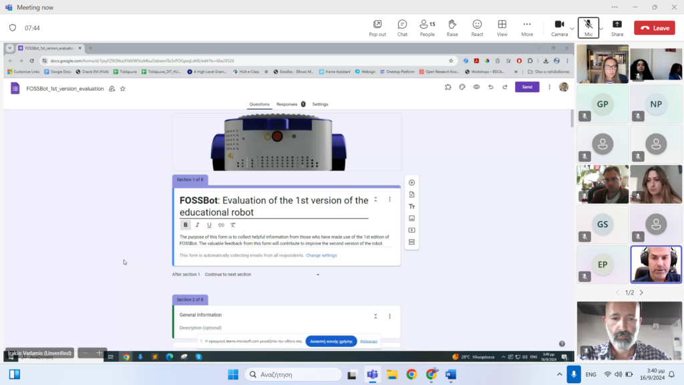Toggle italic formatting in the title

click(x=197, y=225)
